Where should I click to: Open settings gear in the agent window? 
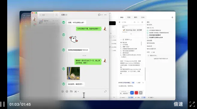[x=172, y=17]
